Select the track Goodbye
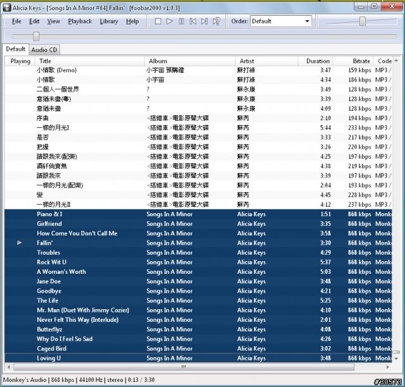This screenshot has height=387, width=405. point(198,291)
